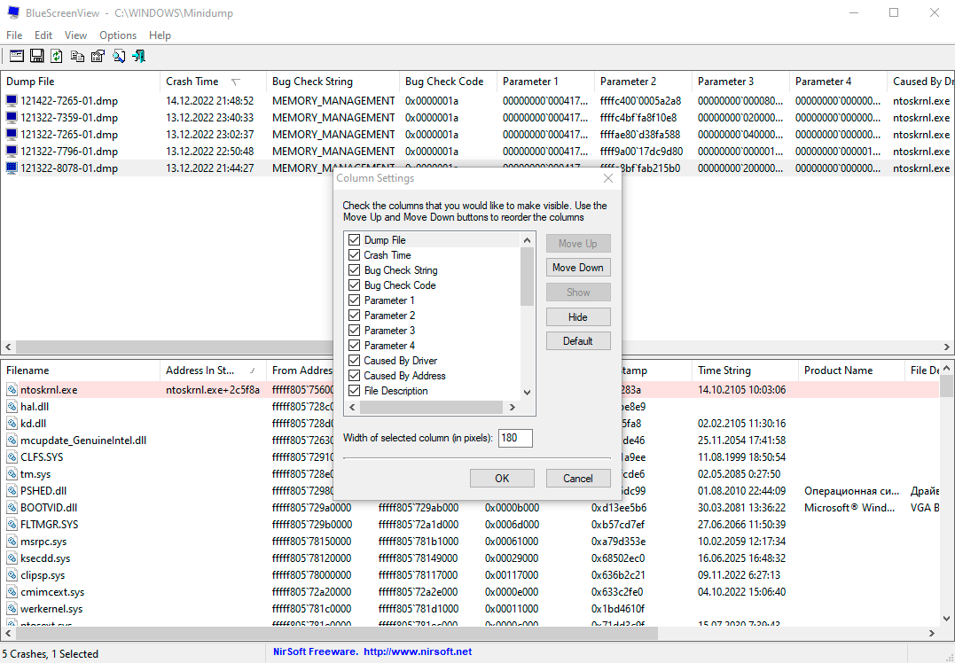Viewport: 955px width, 663px height.
Task: Open the Properties toolbar icon
Action: coord(98,56)
